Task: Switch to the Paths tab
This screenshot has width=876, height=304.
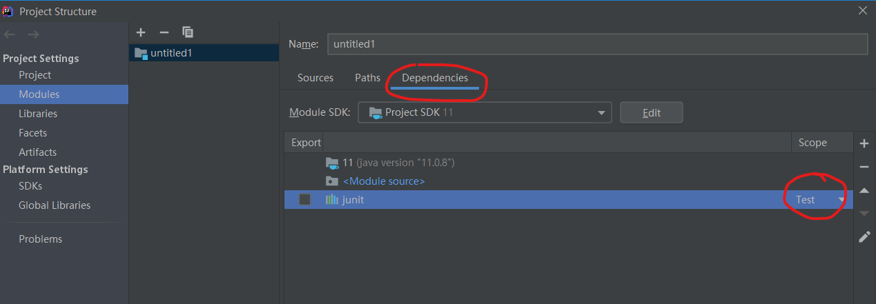Action: coord(367,78)
